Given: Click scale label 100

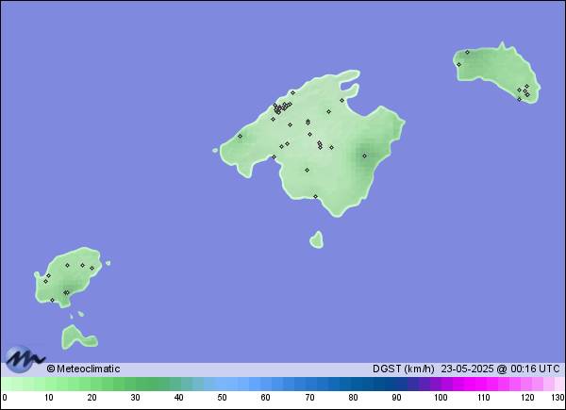Looking at the screenshot, I should (x=441, y=398).
